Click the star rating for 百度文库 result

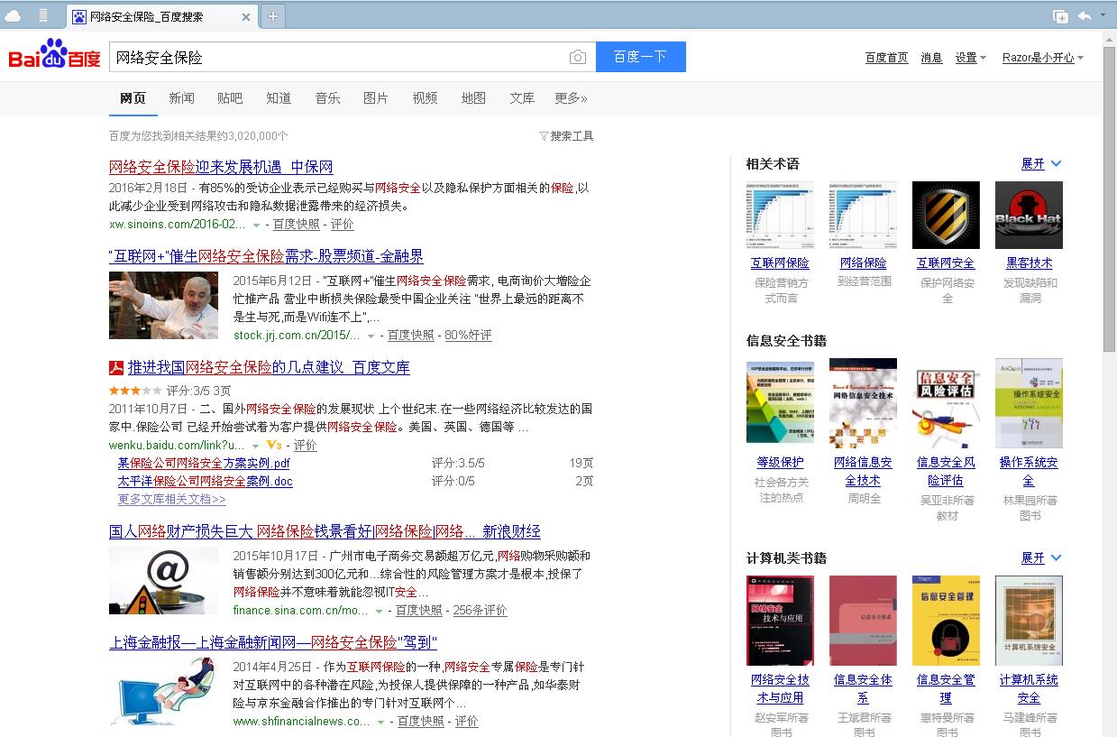135,391
